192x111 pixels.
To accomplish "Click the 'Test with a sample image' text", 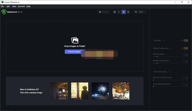I will (31, 93).
